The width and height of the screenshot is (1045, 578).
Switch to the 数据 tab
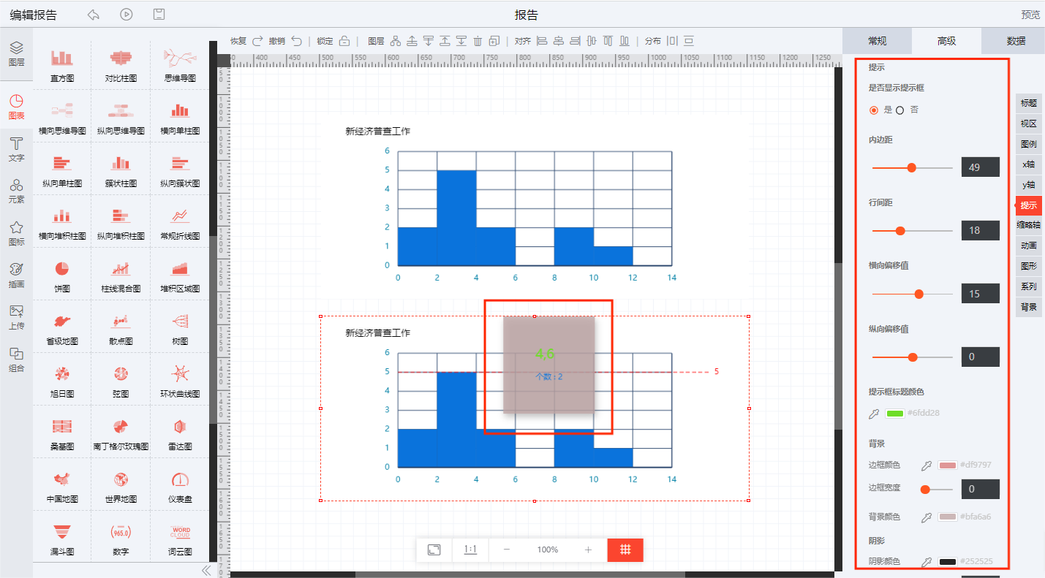(x=1016, y=41)
